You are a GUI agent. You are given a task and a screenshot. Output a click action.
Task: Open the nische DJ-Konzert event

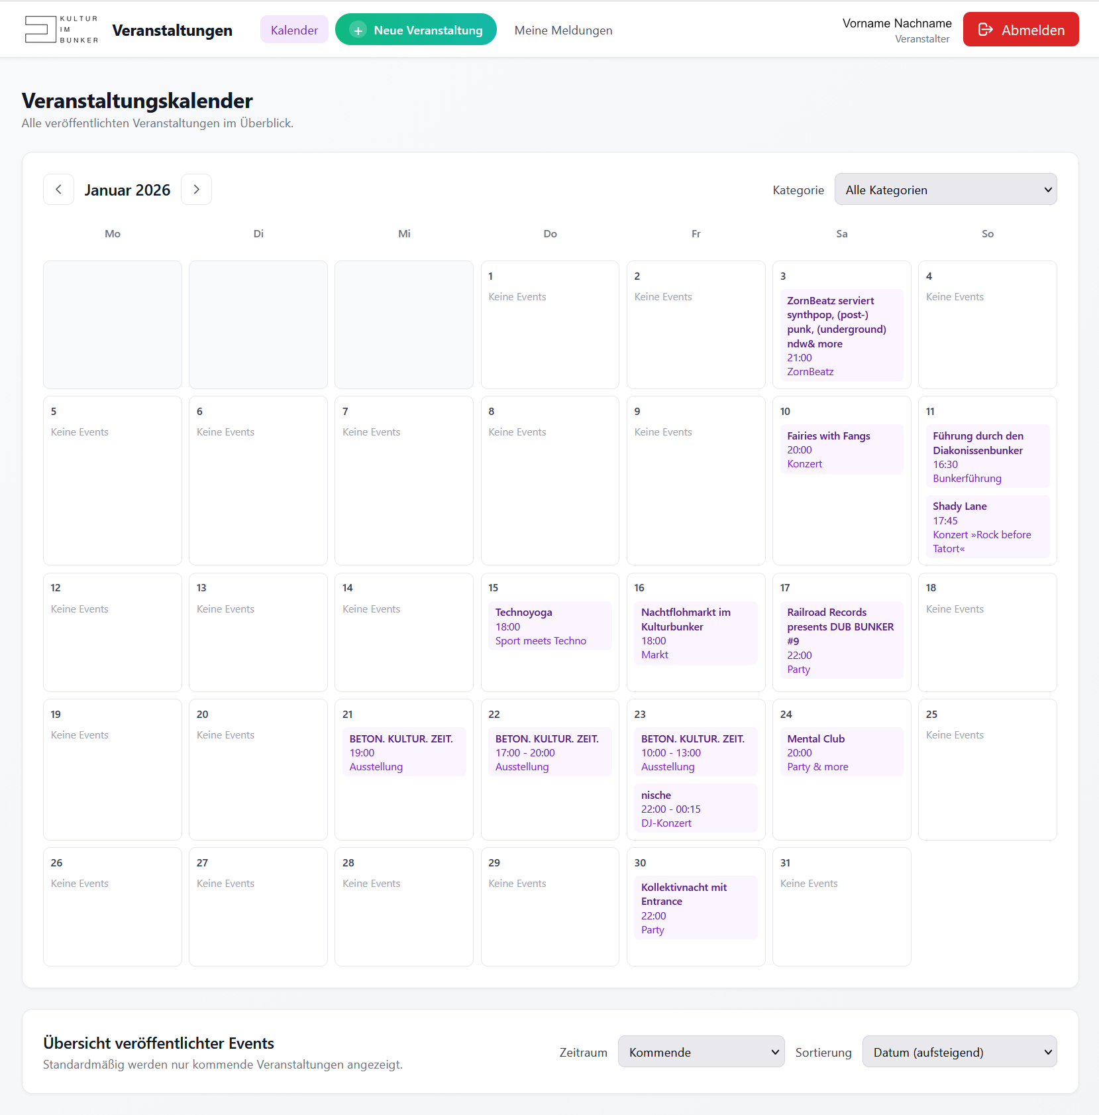[x=696, y=808]
